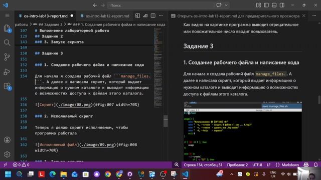
Task: Open the Search view in activity bar
Action: click(x=7, y=42)
